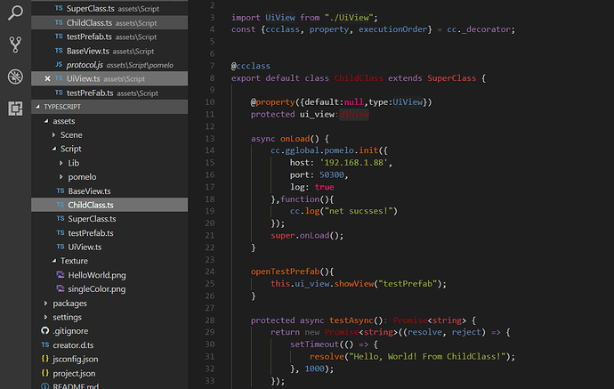Click the HelloWorld.png image file icon

click(61, 274)
